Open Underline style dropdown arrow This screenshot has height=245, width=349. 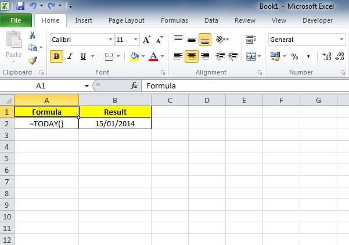click(92, 56)
